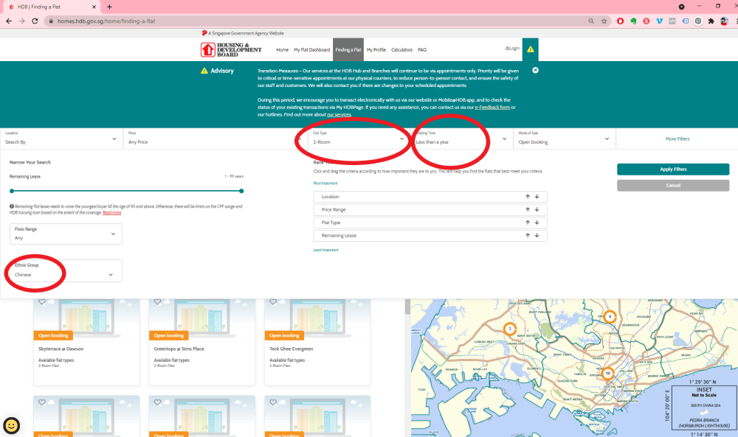Open the Flat Type dropdown
Screen dimensions: 738x437
359,139
